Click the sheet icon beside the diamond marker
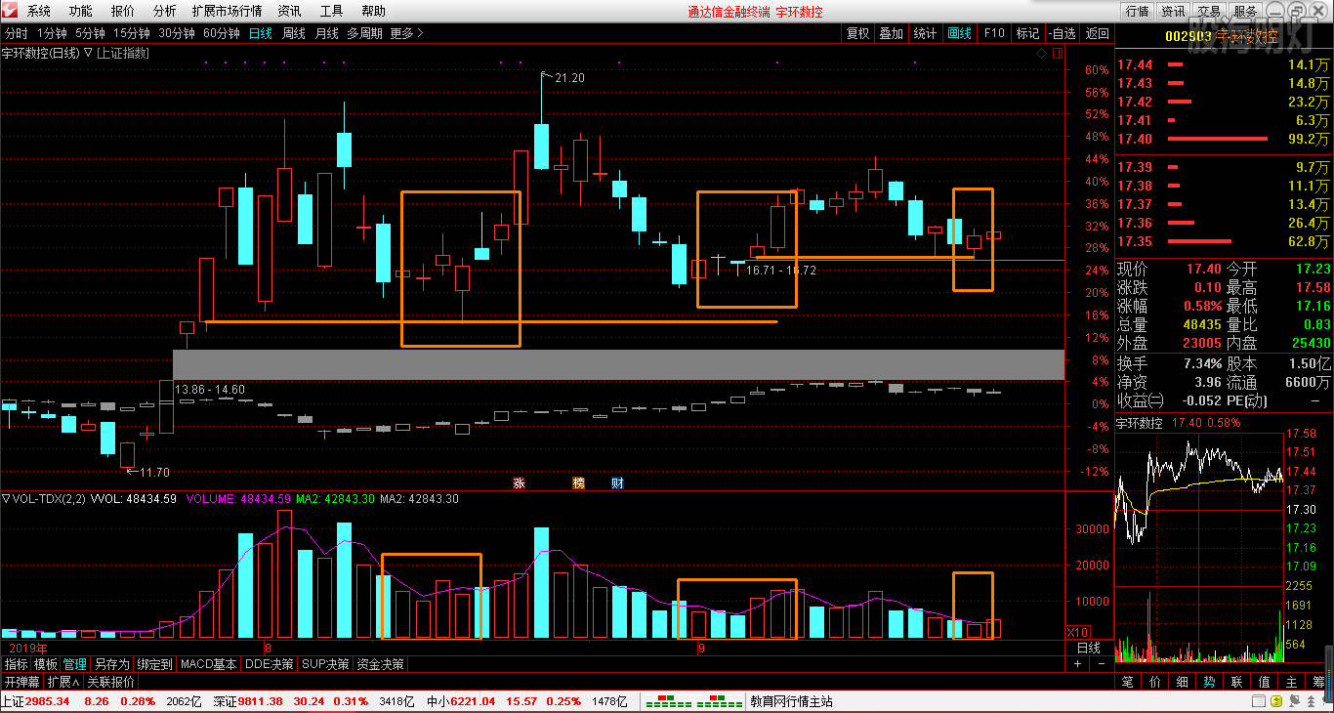1334x713 pixels. [x=1057, y=54]
